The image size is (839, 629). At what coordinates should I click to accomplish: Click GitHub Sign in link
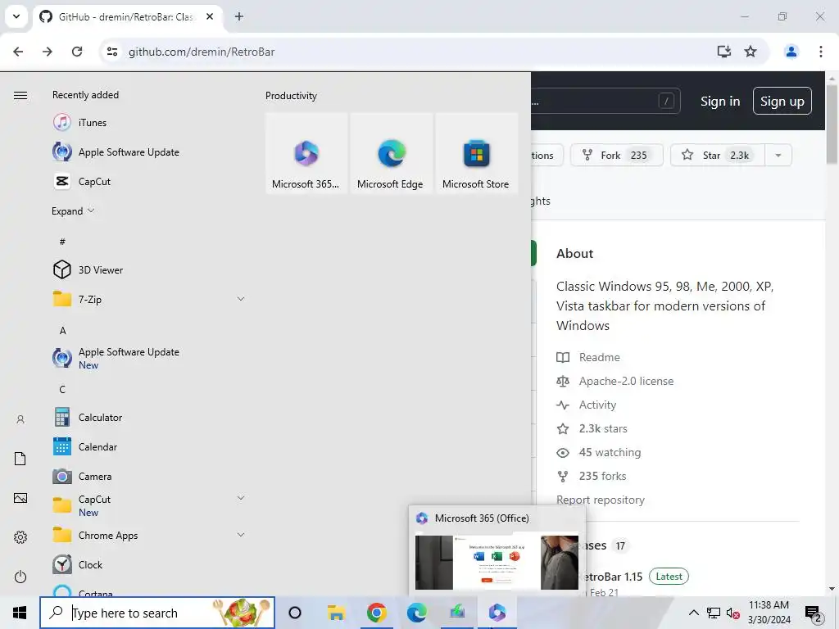coord(720,101)
